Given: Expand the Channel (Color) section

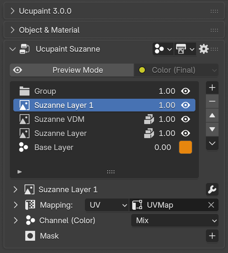Looking at the screenshot, I should point(15,221).
